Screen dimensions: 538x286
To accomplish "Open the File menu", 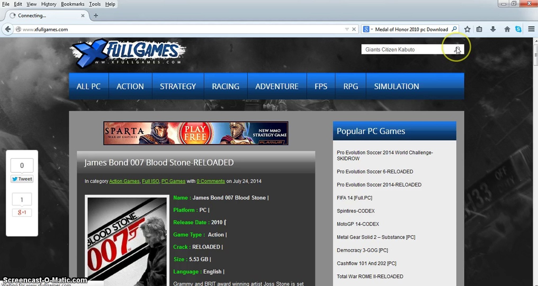I will tap(6, 4).
